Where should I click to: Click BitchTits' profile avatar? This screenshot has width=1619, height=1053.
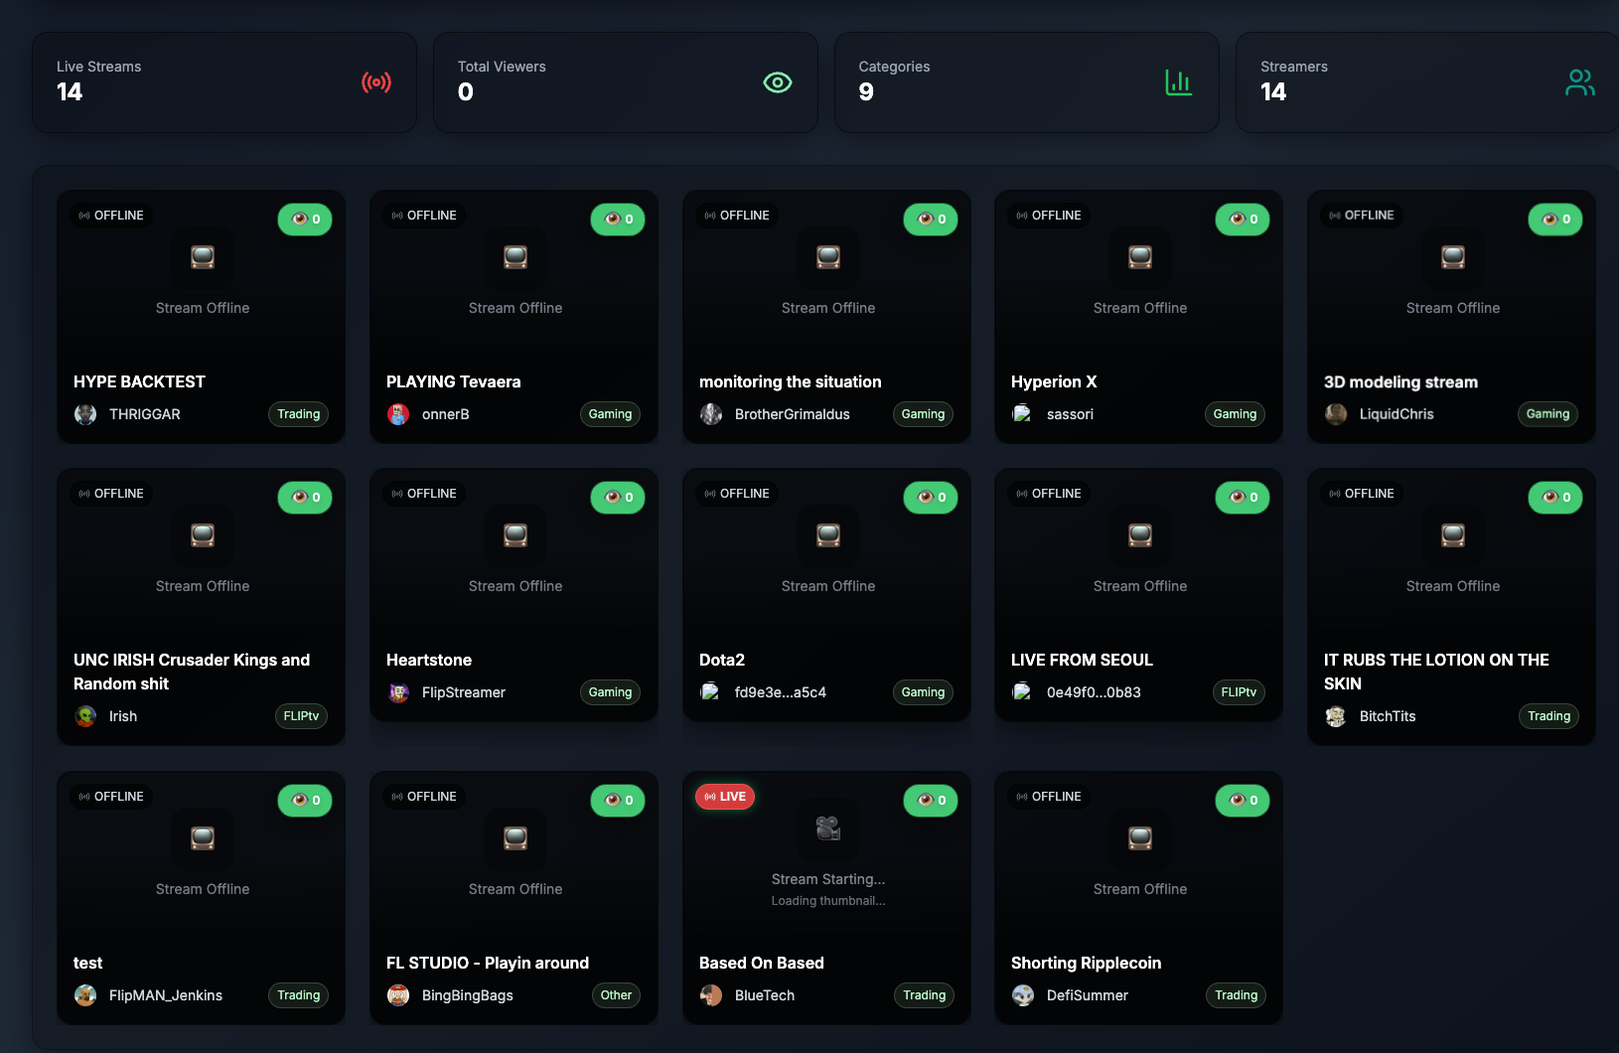(x=1336, y=716)
